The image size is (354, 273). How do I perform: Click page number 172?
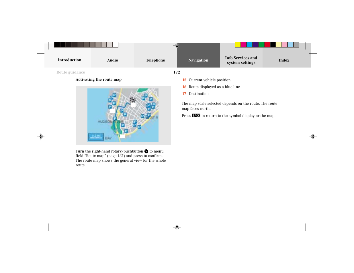point(177,72)
